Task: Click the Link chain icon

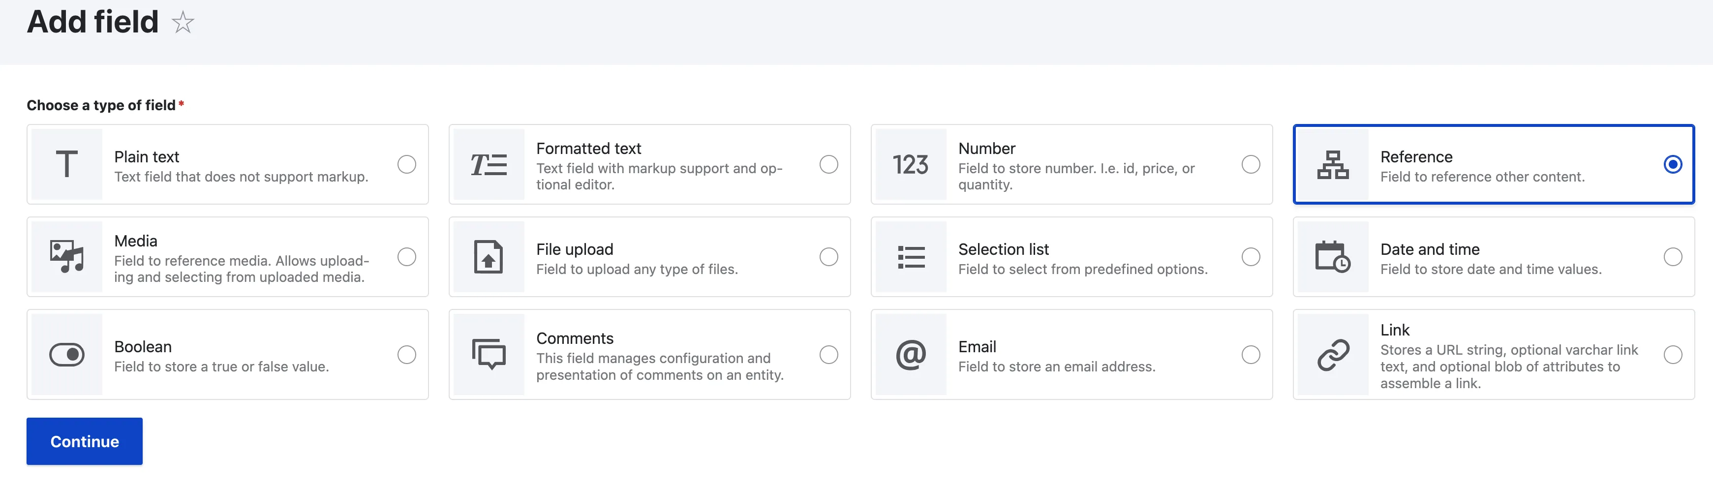Action: click(1333, 354)
